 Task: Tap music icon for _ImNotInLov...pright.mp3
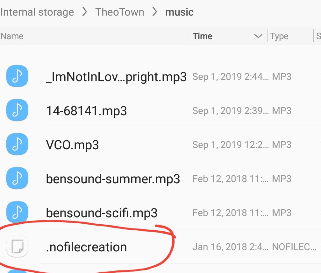[x=17, y=76]
